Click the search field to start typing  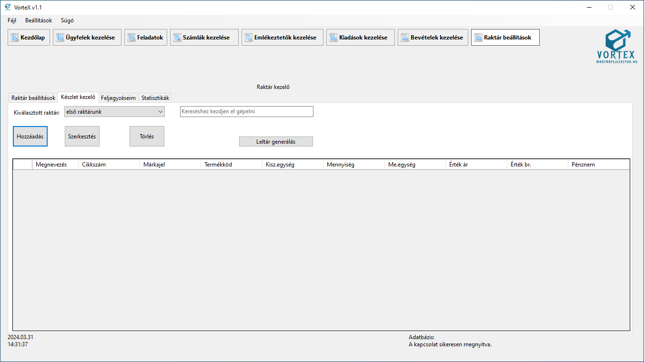tap(246, 112)
